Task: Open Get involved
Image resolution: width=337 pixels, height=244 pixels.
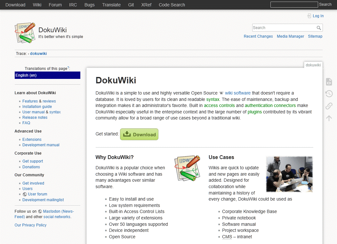Action: click(33, 183)
